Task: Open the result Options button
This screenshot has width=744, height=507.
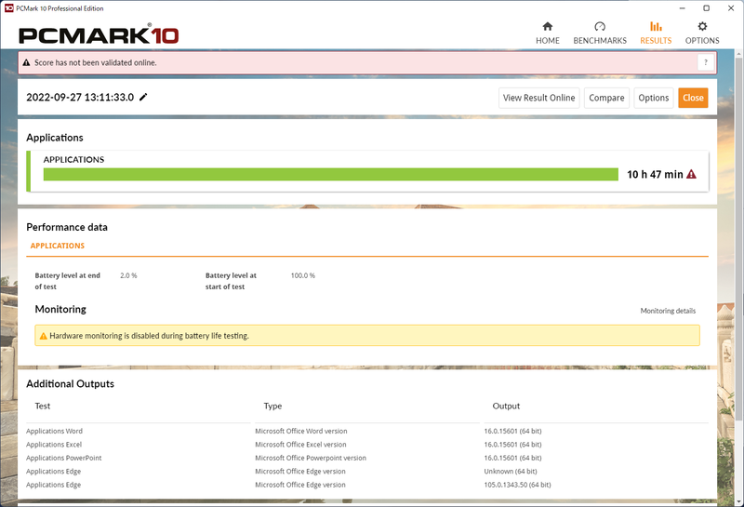Action: pyautogui.click(x=654, y=98)
